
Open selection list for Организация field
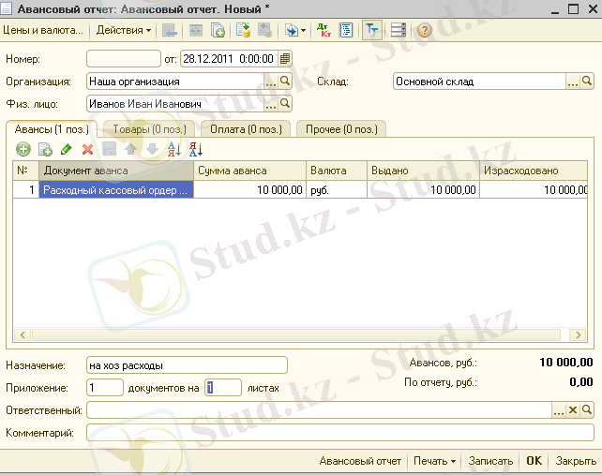coord(271,82)
